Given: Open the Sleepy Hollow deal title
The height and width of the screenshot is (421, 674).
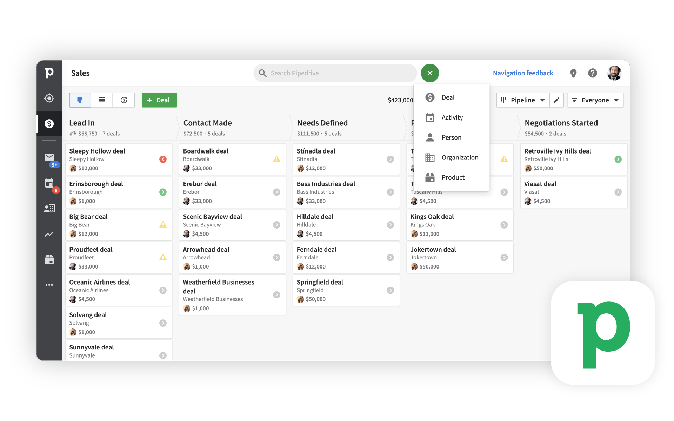Looking at the screenshot, I should click(x=97, y=151).
